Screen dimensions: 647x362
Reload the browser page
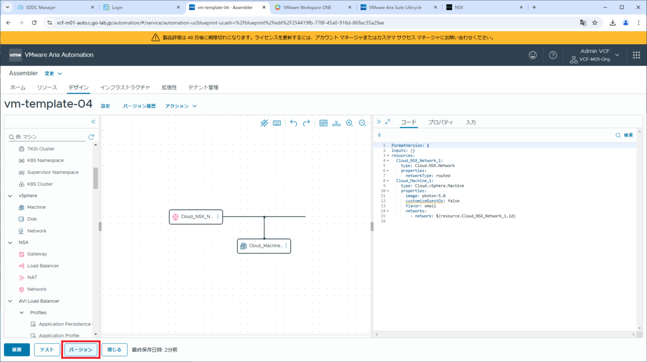click(35, 23)
